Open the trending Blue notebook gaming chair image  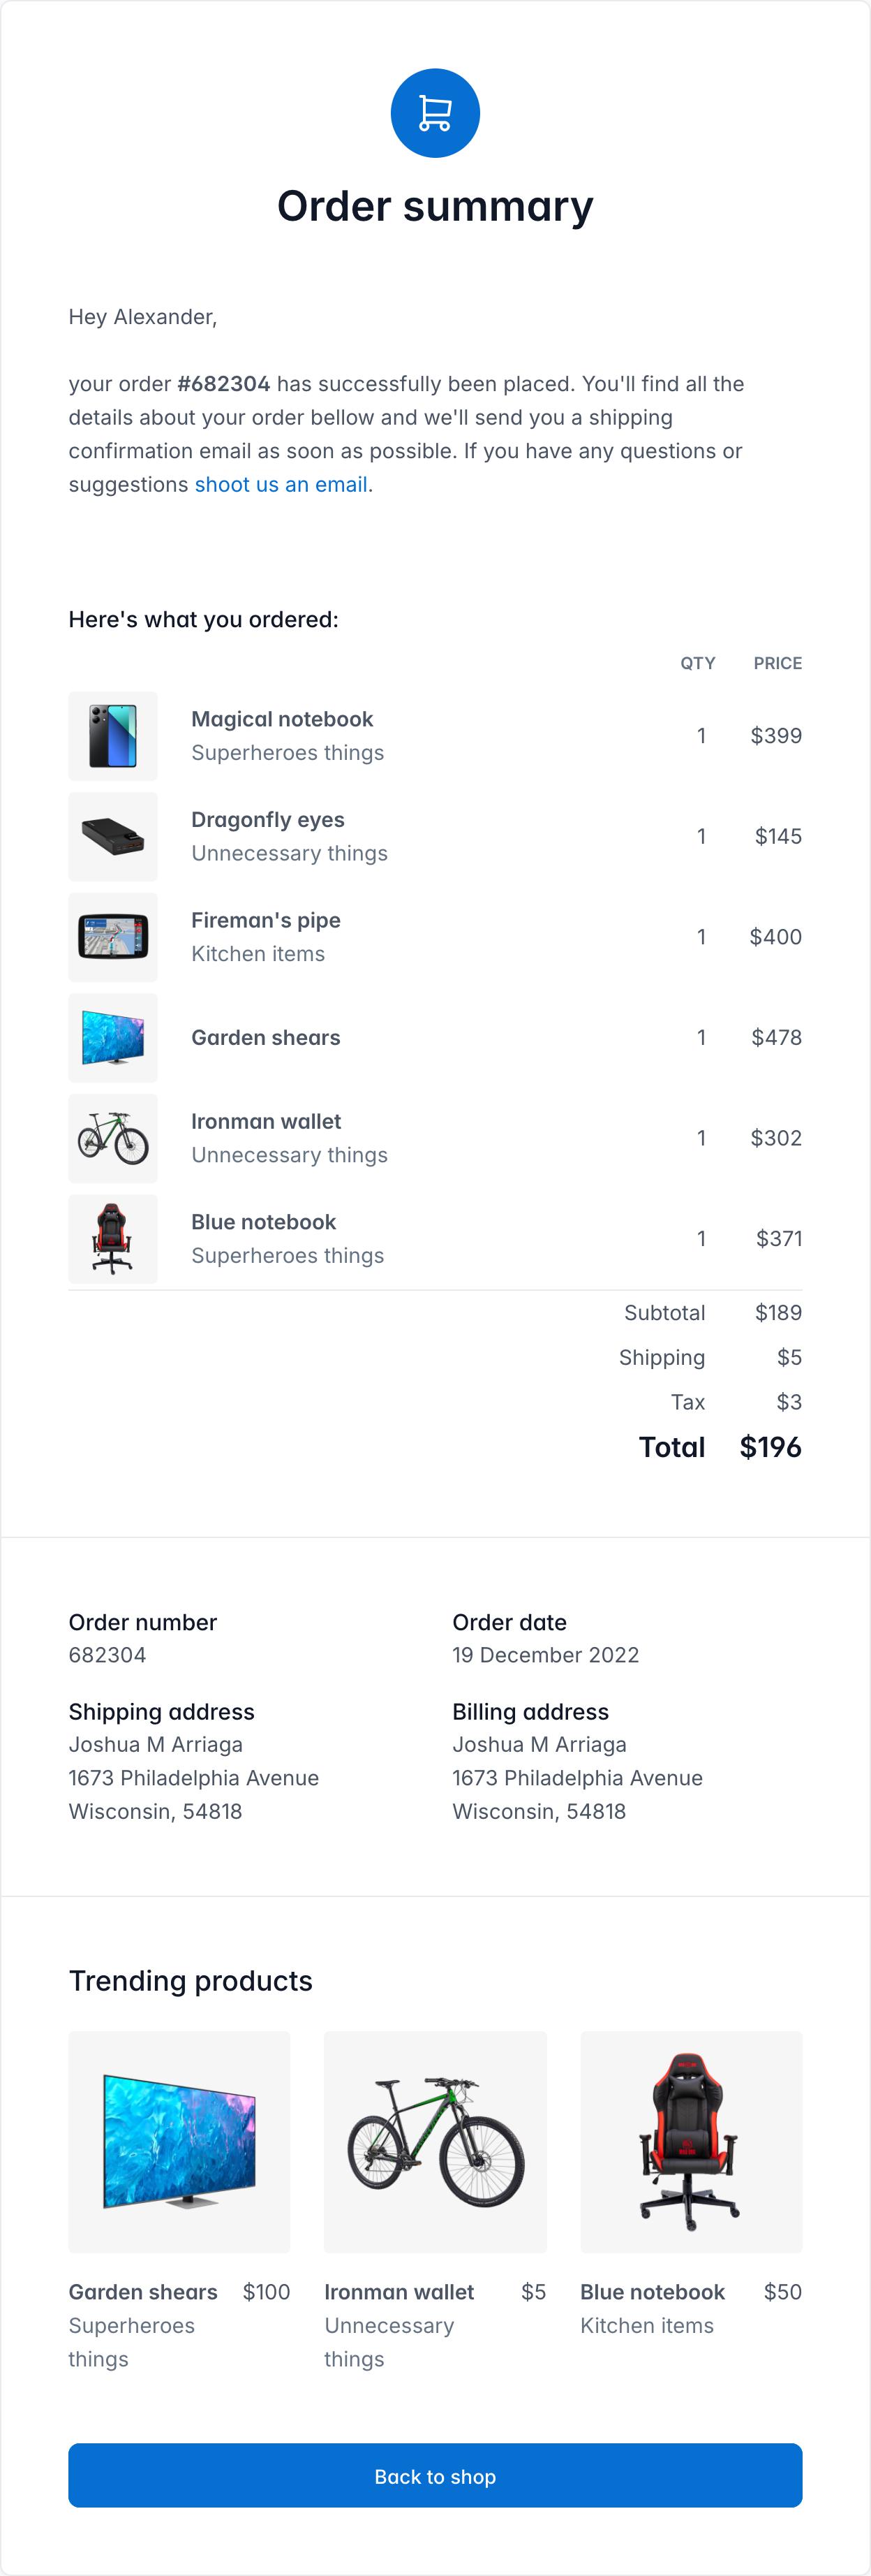click(691, 2142)
